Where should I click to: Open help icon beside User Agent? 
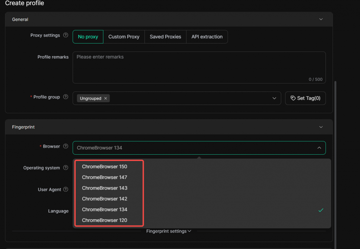tap(66, 189)
